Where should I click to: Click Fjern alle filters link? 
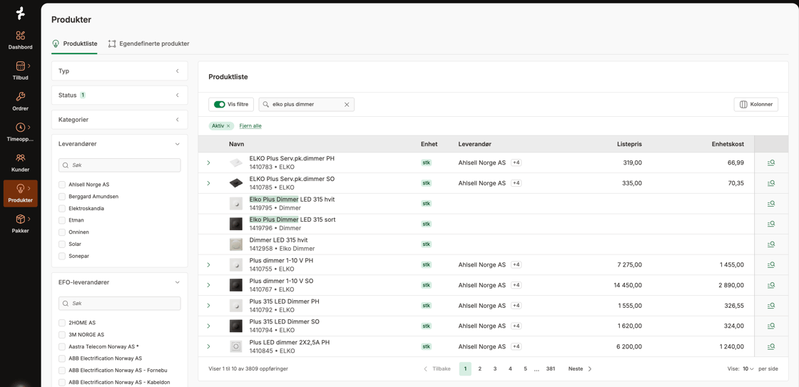tap(250, 125)
